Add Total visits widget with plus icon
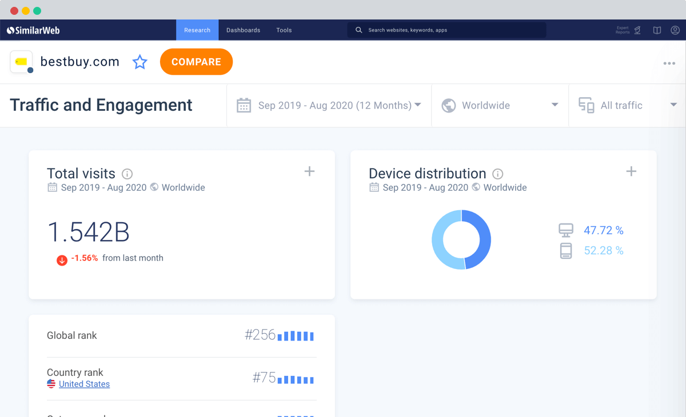 click(309, 171)
